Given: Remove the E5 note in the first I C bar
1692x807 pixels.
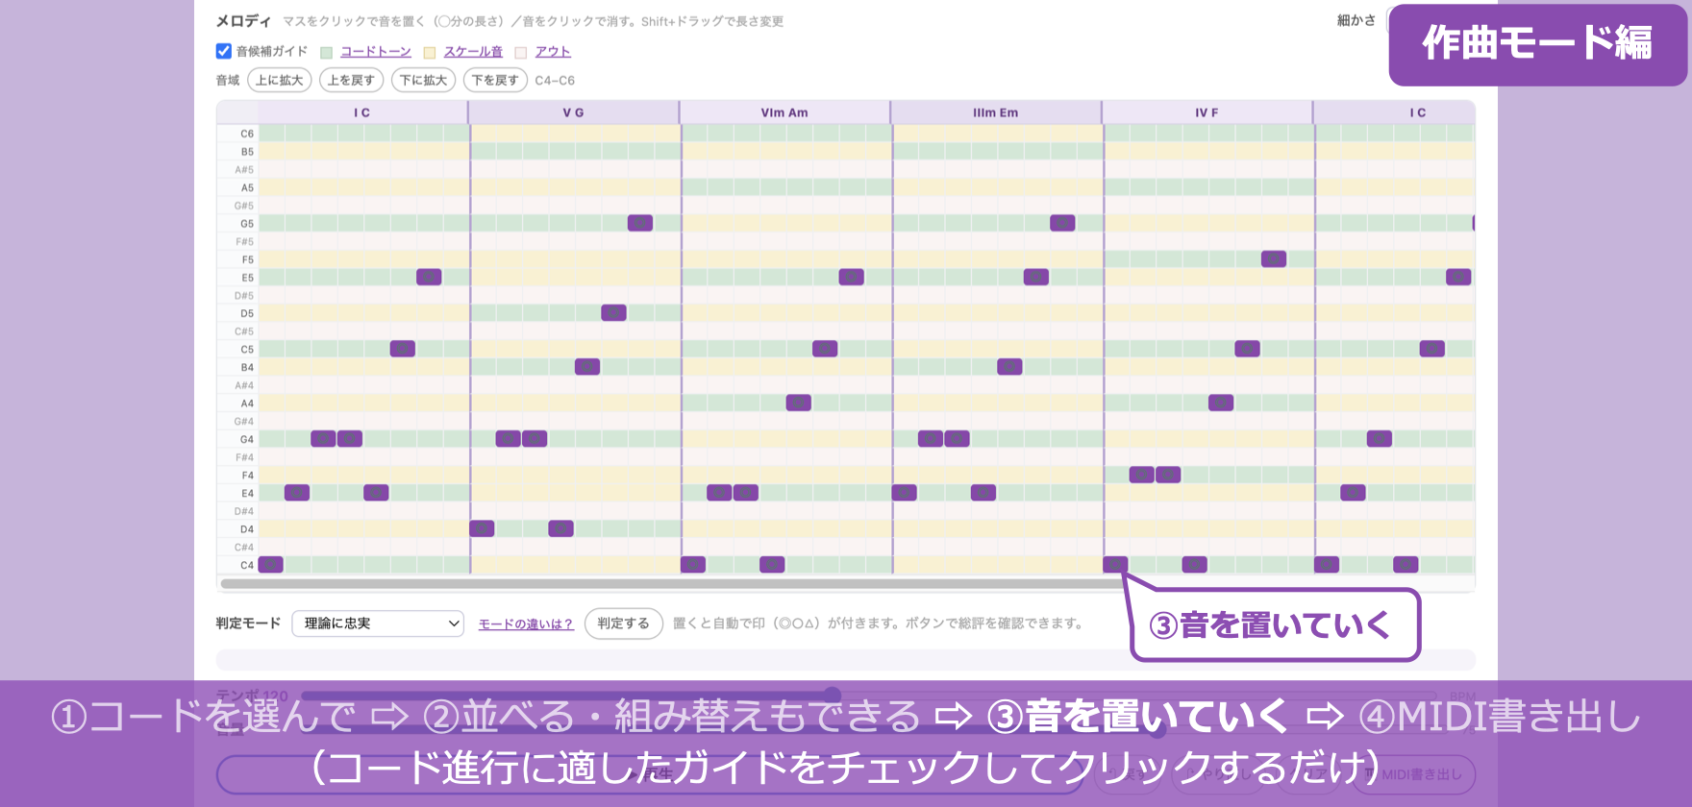Looking at the screenshot, I should point(429,277).
